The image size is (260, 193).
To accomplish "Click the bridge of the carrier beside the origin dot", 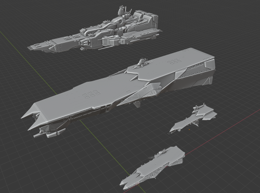I will pos(199,107).
